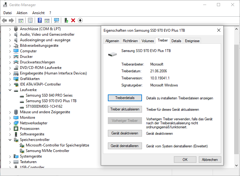Select the Prozessoren chip icon

pyautogui.click(x=16, y=129)
